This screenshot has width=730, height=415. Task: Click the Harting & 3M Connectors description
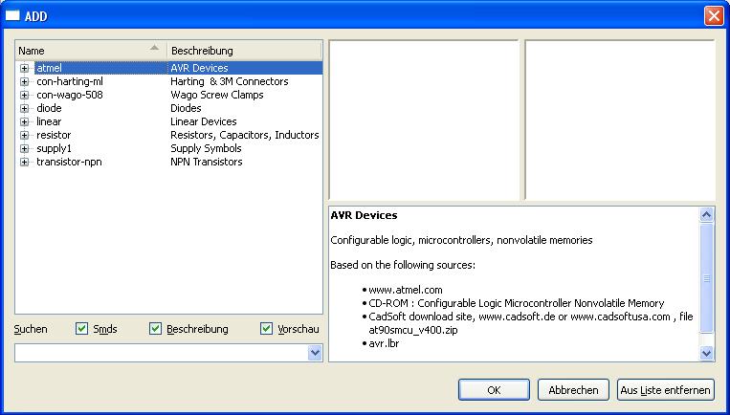[x=229, y=81]
